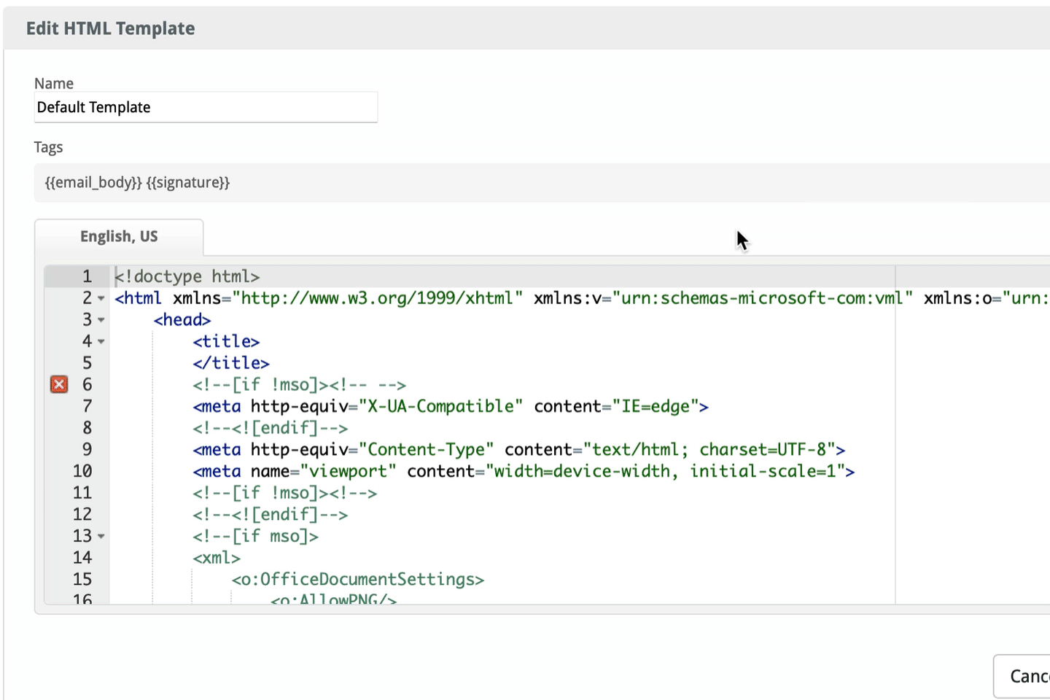This screenshot has height=700, width=1050.
Task: Click the {{email_body}} tag text
Action: click(x=93, y=182)
